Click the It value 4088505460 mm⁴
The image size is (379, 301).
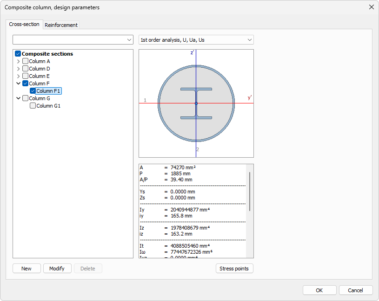coord(190,246)
